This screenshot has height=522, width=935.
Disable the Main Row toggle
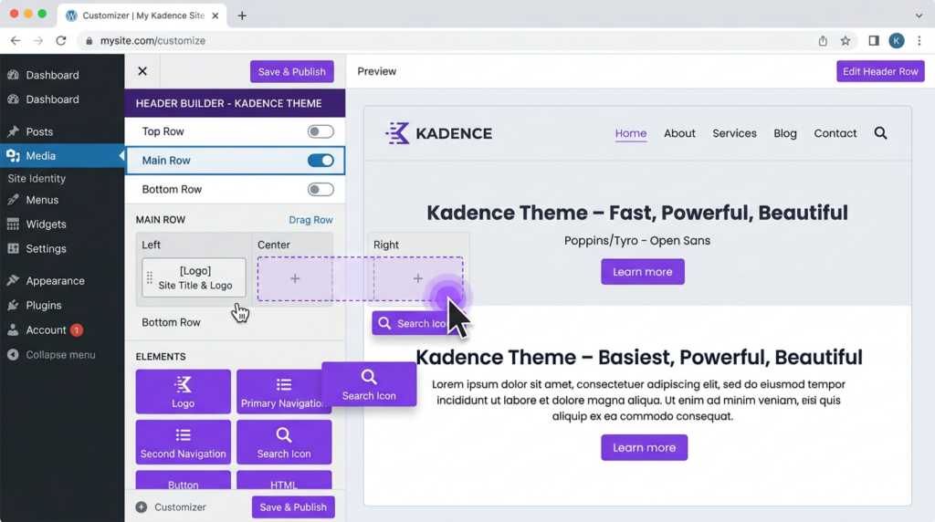[320, 161]
